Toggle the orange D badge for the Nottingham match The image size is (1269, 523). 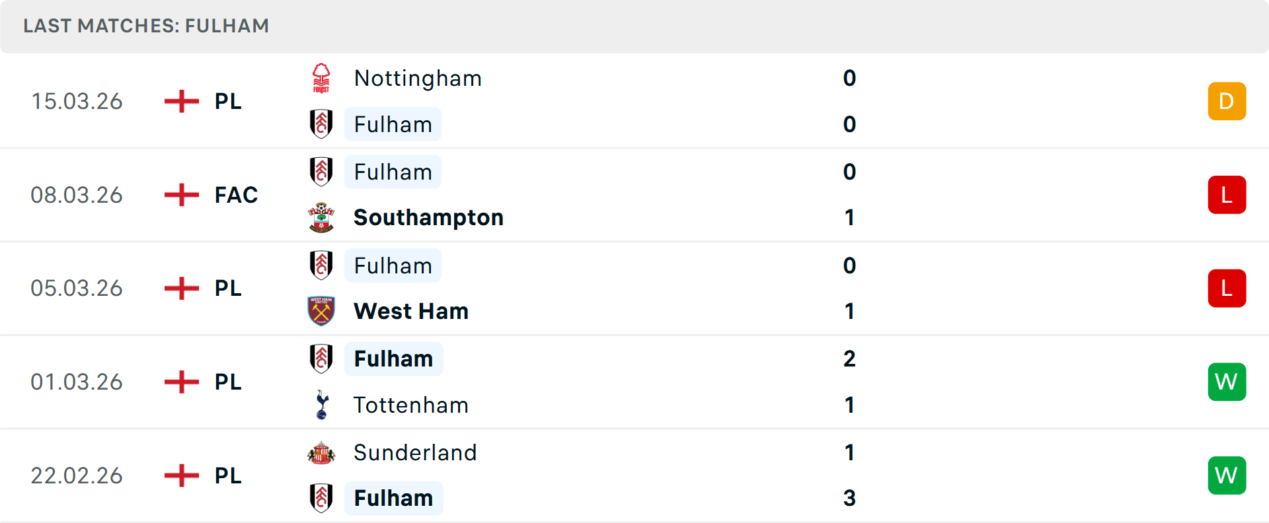(1227, 101)
